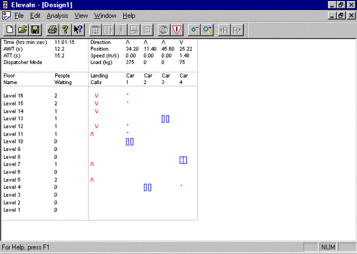
Task: Click the New document toolbar icon
Action: click(x=10, y=29)
